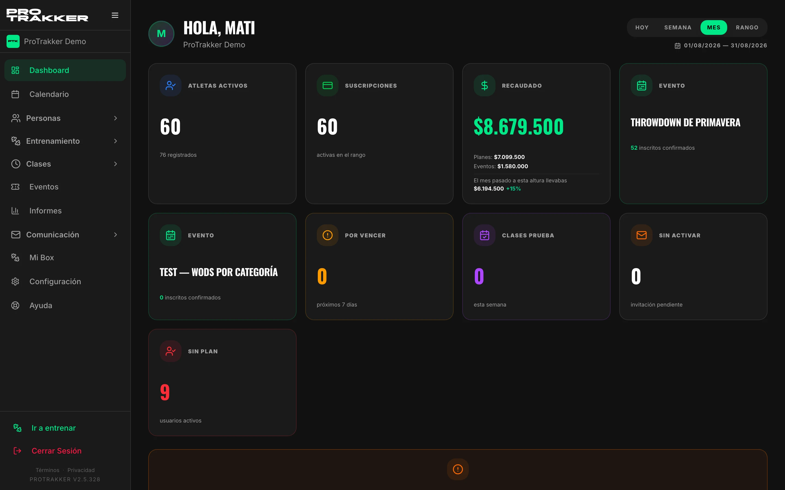This screenshot has height=490, width=785.
Task: Click the ProTrakker Demo box selector
Action: point(65,41)
